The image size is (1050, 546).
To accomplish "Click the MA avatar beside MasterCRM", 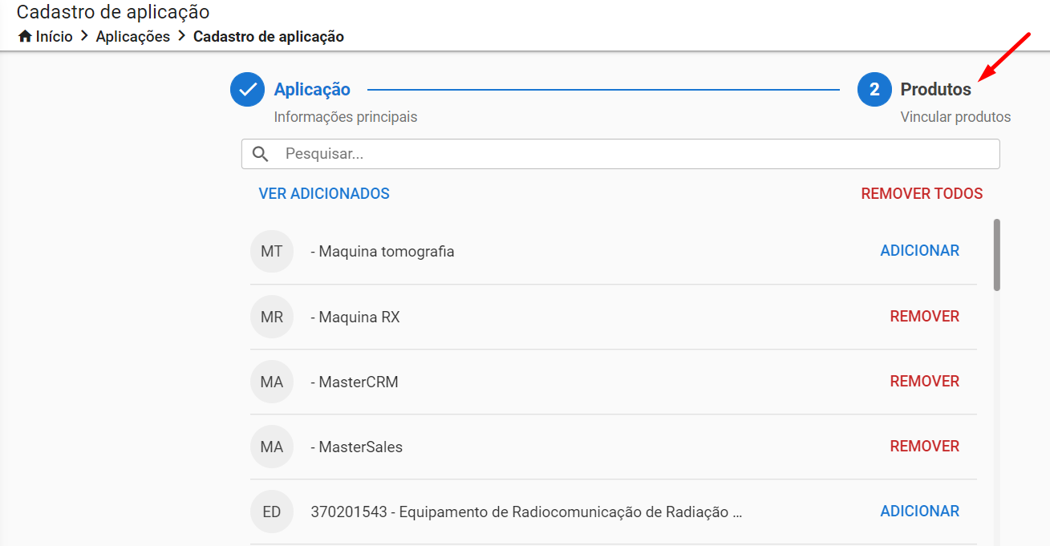I will [272, 382].
